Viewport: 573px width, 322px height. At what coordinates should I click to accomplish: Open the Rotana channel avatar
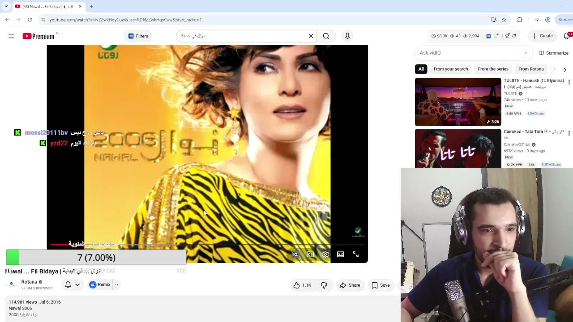[x=12, y=284]
